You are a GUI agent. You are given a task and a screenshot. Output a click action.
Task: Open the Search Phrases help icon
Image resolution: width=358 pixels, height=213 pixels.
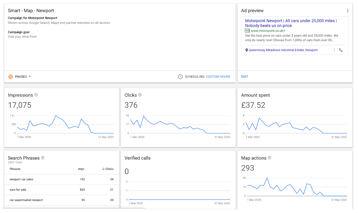[43, 158]
